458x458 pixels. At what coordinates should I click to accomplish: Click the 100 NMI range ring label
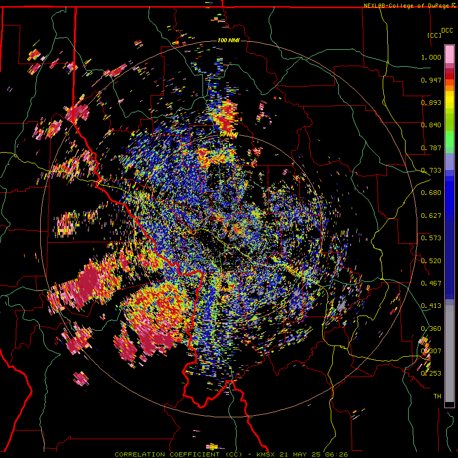point(228,40)
